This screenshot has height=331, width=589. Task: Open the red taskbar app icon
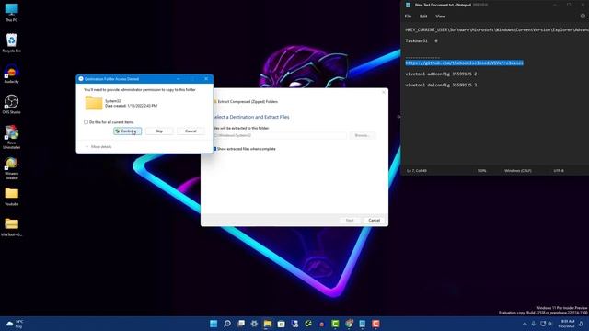click(x=375, y=324)
